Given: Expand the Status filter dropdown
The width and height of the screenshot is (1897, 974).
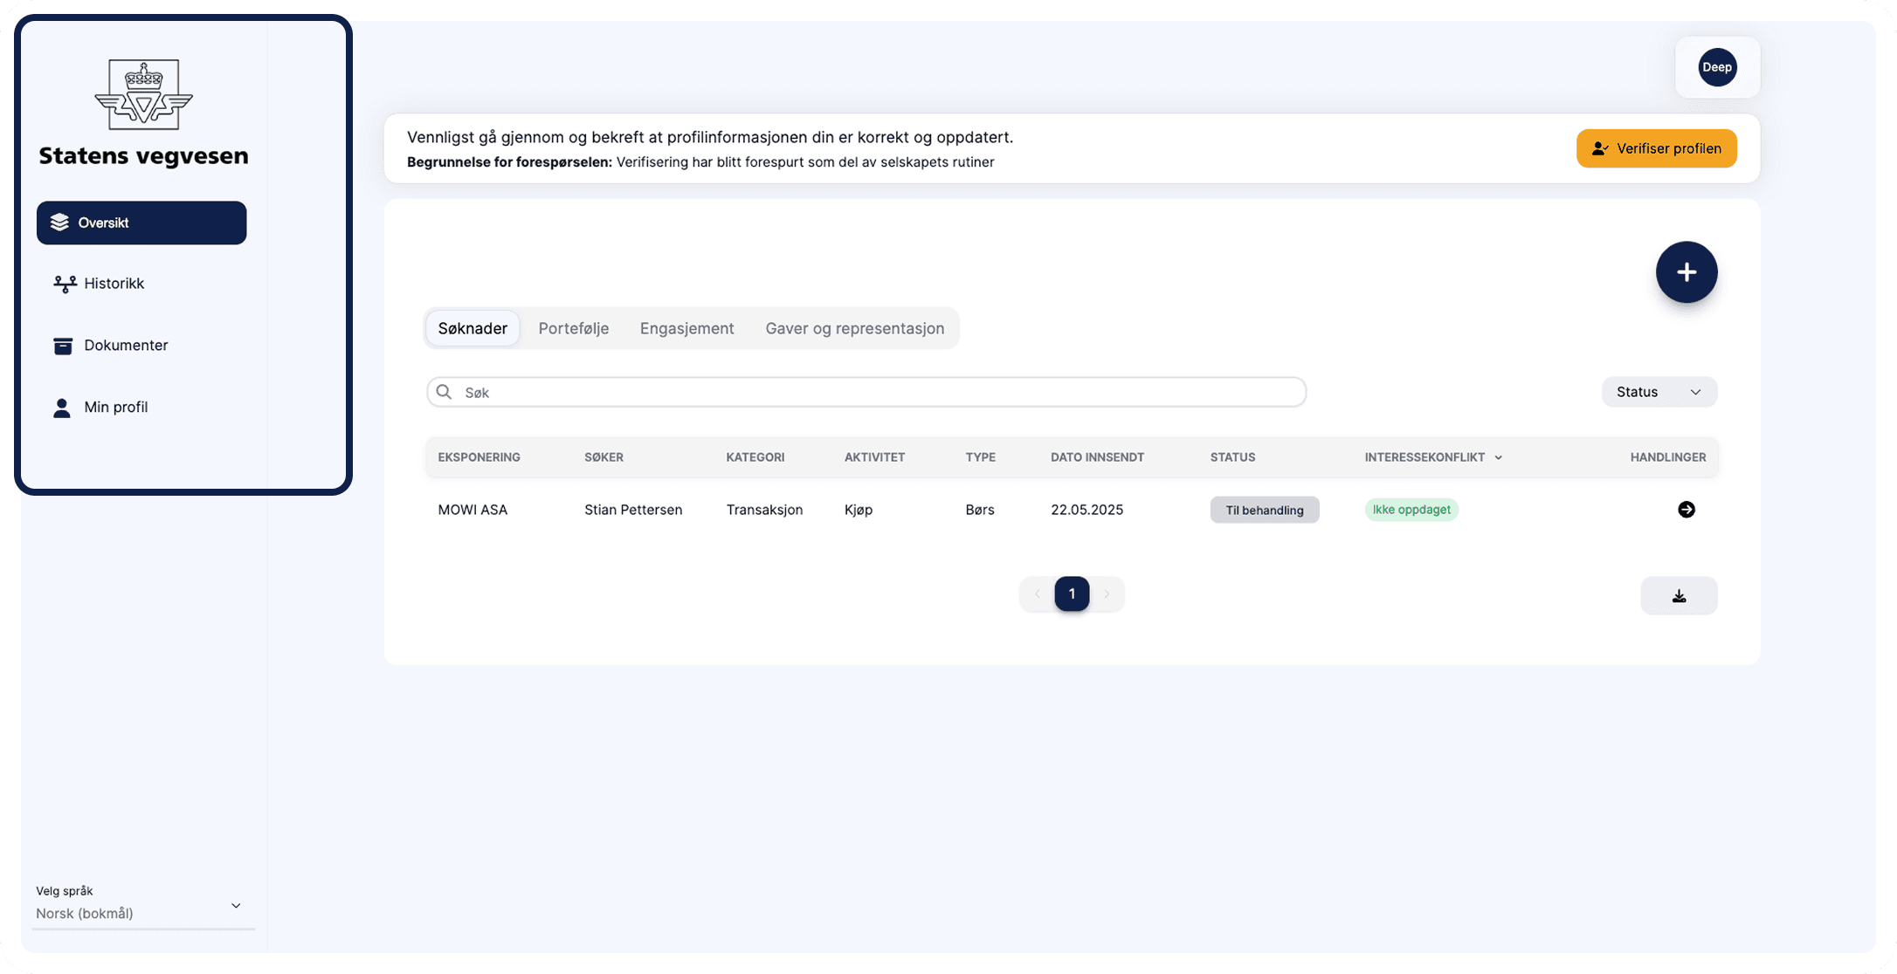Looking at the screenshot, I should pyautogui.click(x=1658, y=392).
